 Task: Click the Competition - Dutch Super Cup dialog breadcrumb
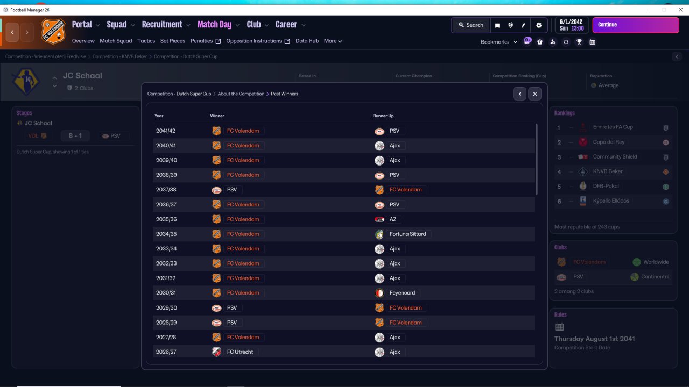coord(179,94)
